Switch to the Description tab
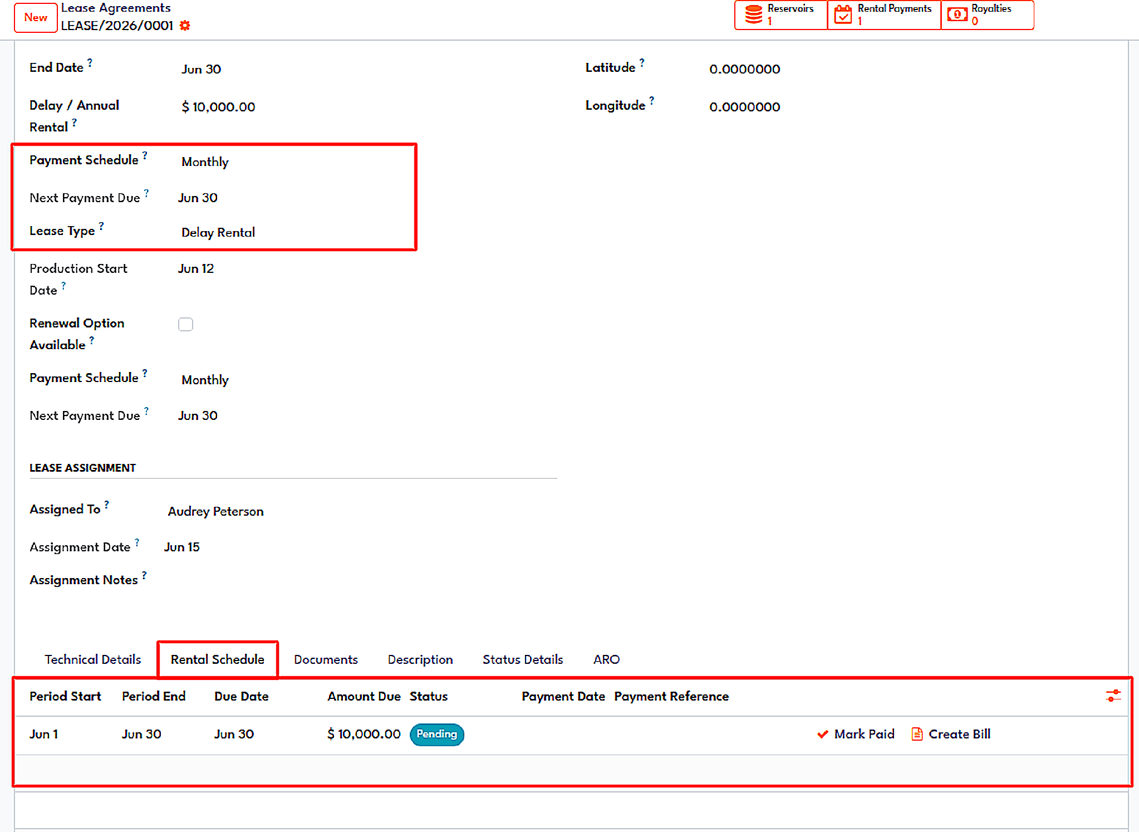 pos(420,659)
